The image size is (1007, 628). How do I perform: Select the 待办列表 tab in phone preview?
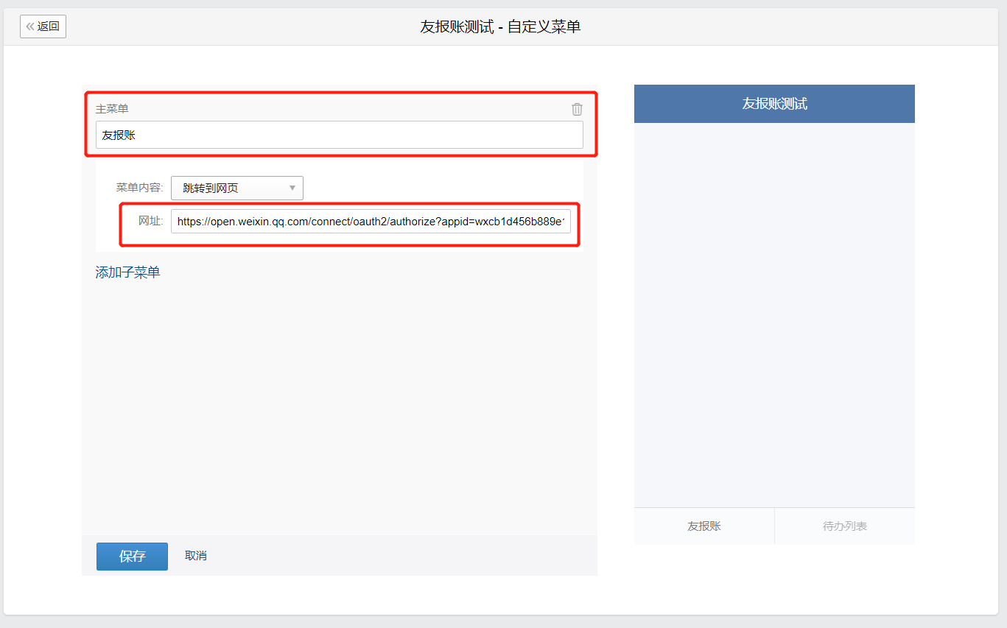845,526
